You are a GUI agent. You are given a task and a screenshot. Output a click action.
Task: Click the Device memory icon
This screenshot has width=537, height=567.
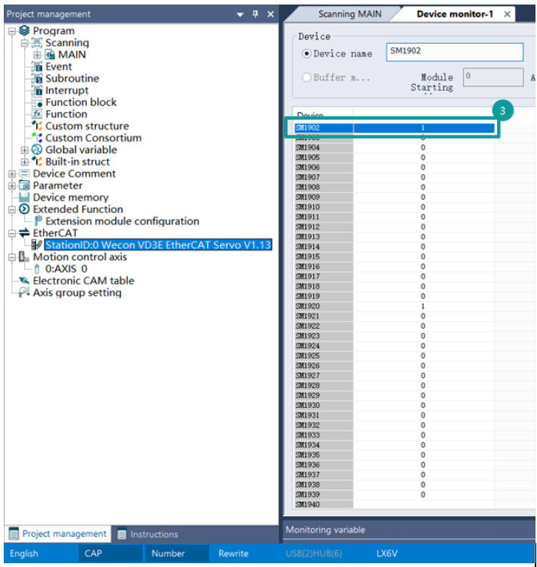[25, 198]
